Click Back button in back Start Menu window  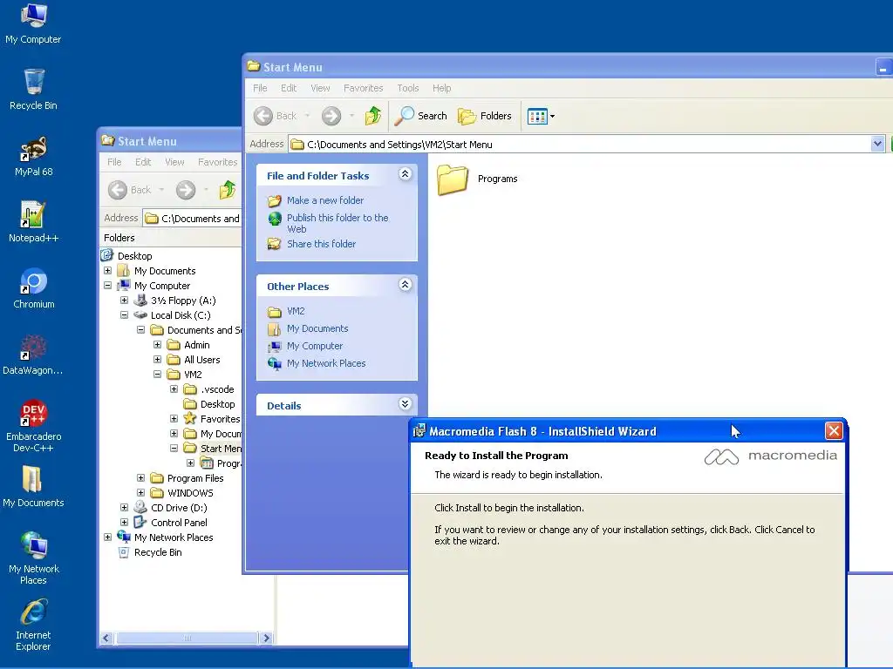(130, 190)
